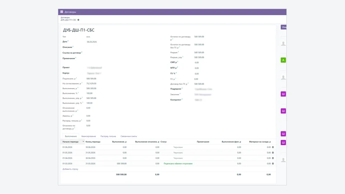Sort by Выполнение оплачено, р column header

[x=147, y=142]
